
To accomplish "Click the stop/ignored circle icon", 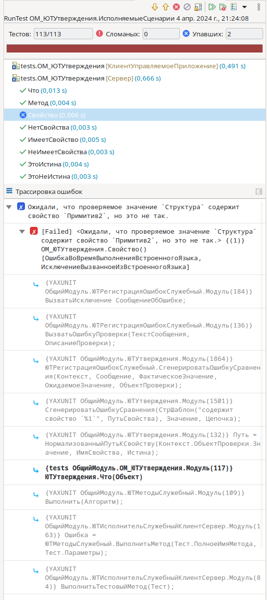I will pyautogui.click(x=187, y=7).
